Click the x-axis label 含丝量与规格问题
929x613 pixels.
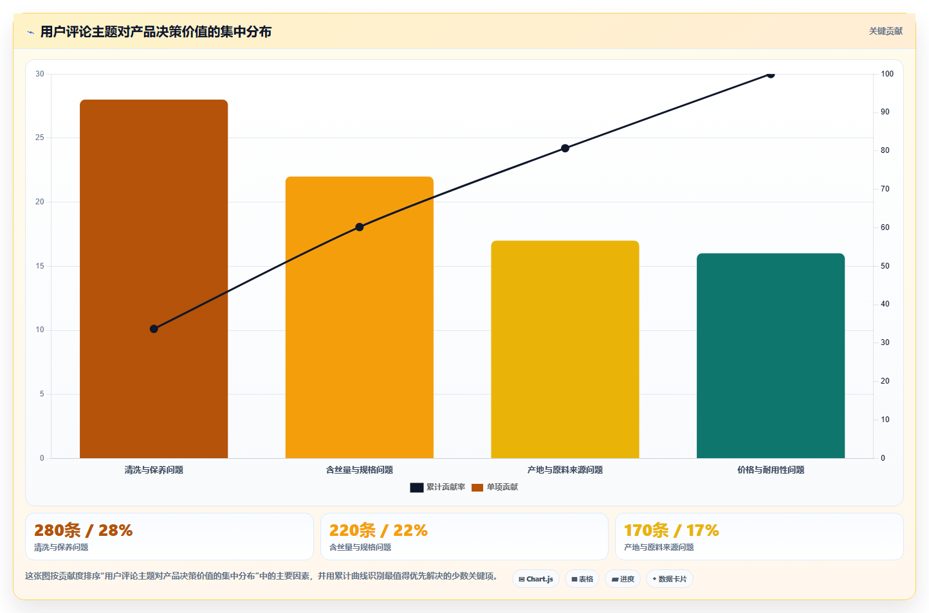click(360, 470)
